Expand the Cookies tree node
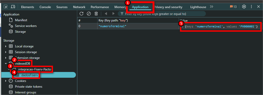Screen dimensions: 263x95 (x=6, y=81)
